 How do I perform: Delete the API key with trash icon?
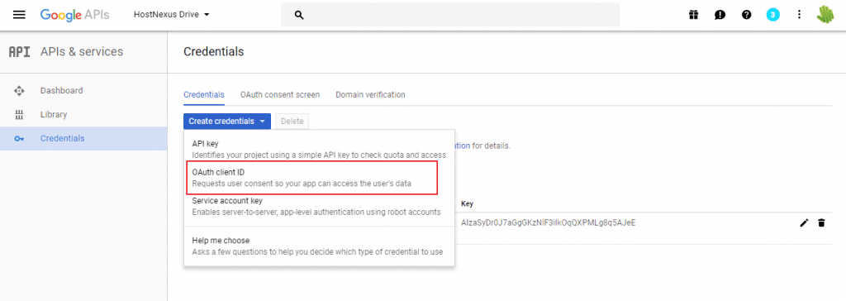coord(821,222)
